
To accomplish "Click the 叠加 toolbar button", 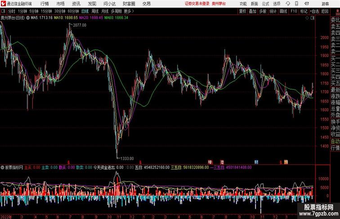I will [253, 11].
